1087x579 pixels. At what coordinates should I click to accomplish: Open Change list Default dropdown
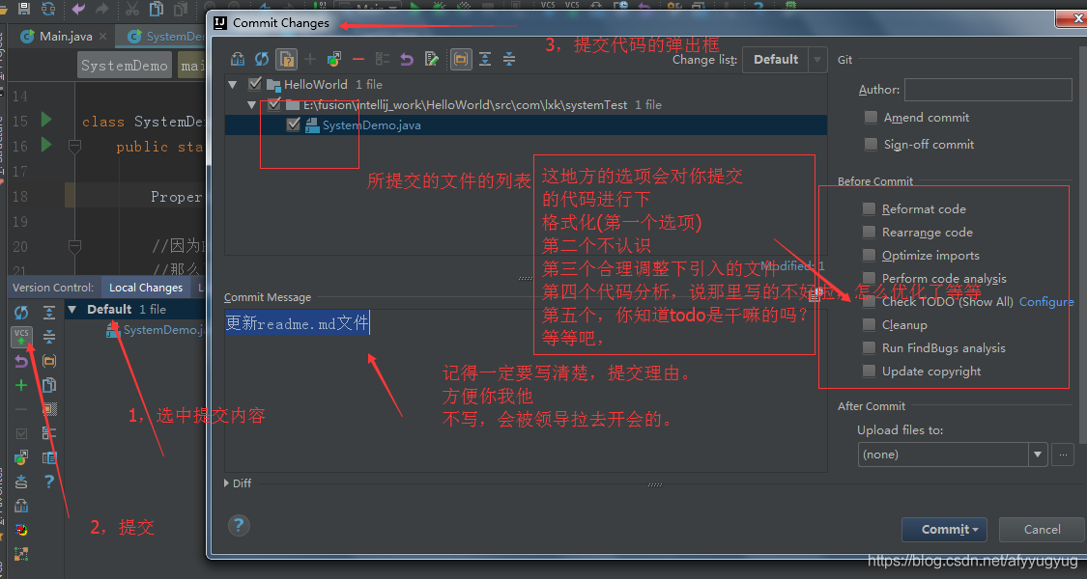pos(785,60)
